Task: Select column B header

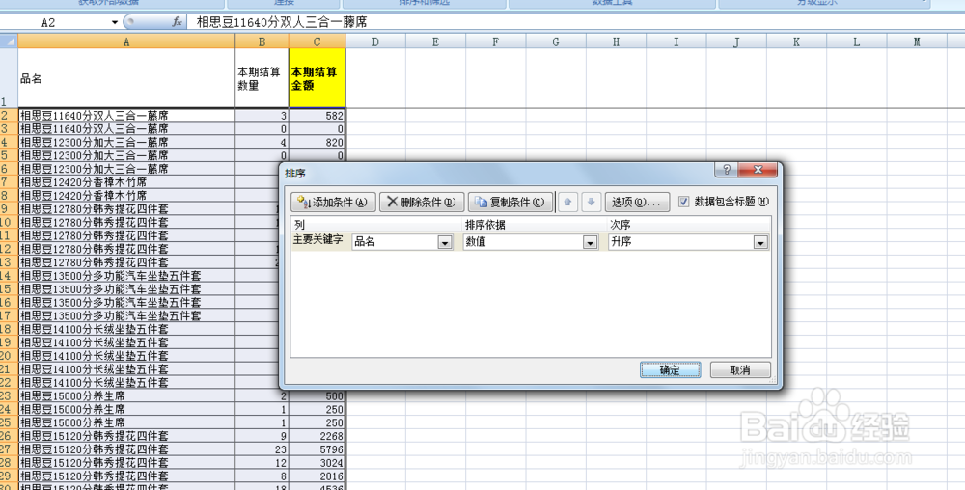Action: click(x=262, y=41)
